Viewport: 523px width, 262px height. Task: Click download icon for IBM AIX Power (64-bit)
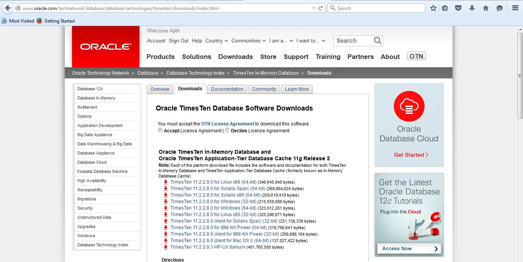[166, 228]
